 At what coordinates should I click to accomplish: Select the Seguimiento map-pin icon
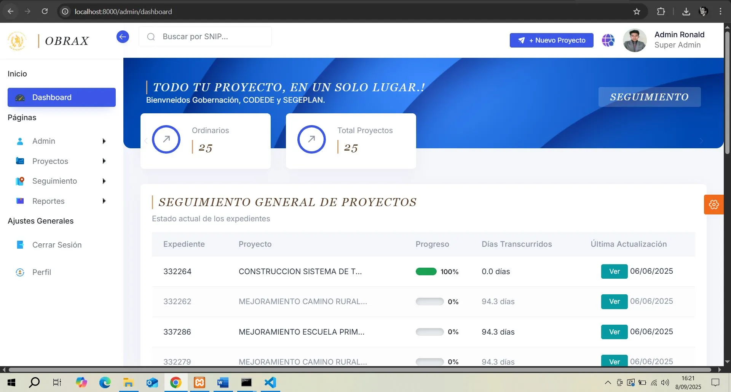click(20, 181)
